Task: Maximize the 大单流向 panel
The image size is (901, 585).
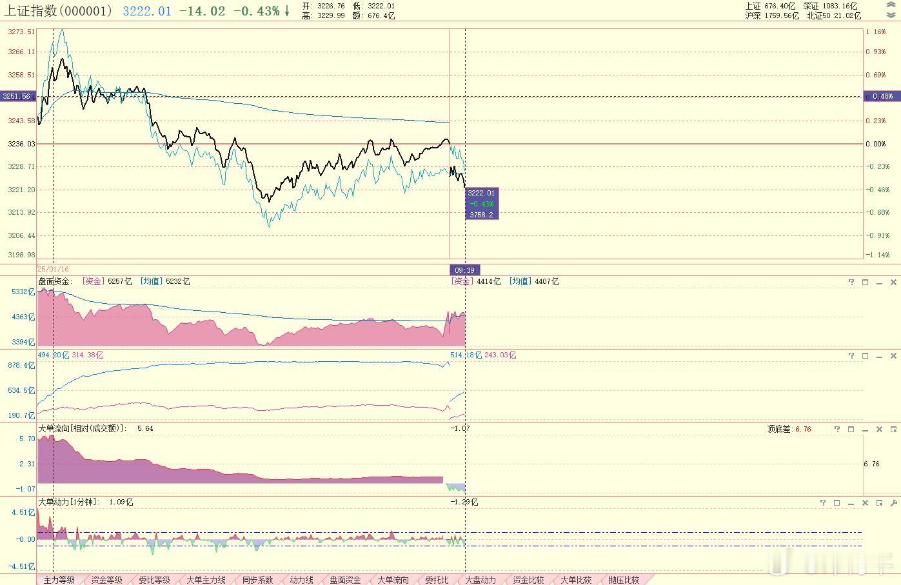Action: pyautogui.click(x=851, y=430)
